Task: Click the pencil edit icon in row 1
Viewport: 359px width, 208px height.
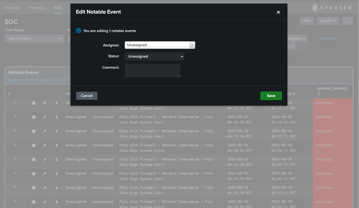Action: [x=45, y=103]
